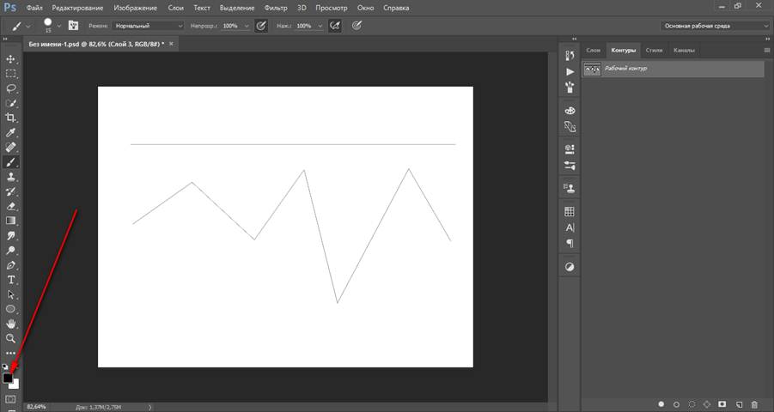Open the Файл menu
The height and width of the screenshot is (412, 774).
point(34,8)
